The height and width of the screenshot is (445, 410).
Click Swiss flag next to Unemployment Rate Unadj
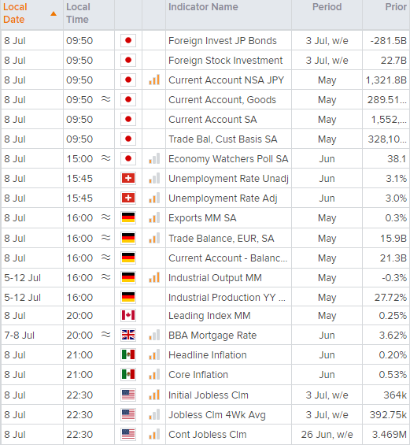coord(128,179)
